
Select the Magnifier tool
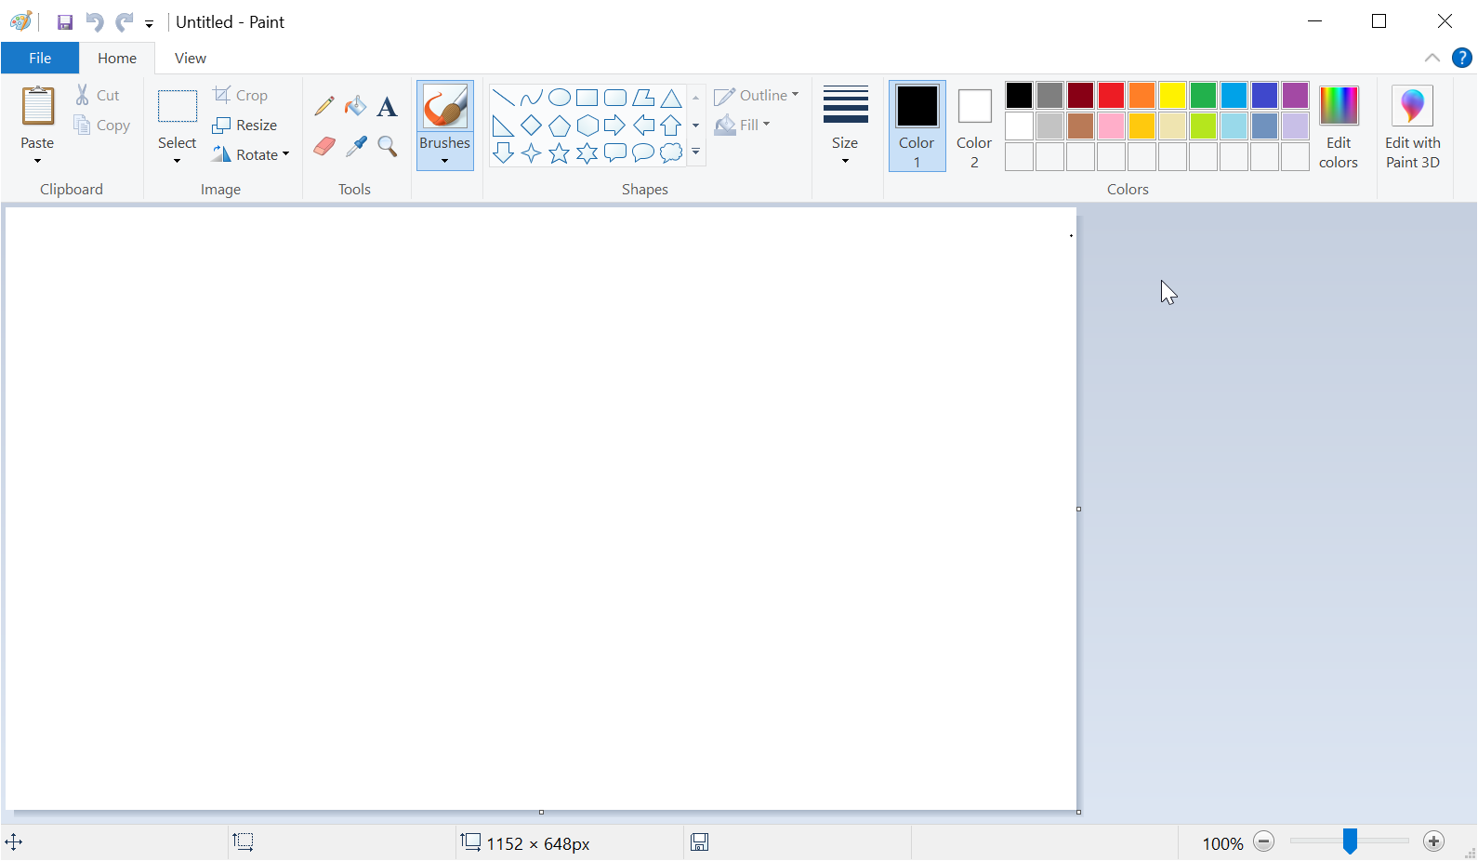[388, 146]
